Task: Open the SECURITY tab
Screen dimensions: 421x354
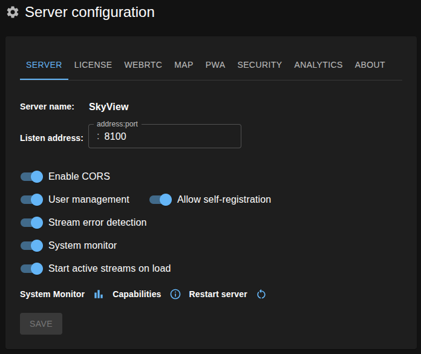Action: 259,65
